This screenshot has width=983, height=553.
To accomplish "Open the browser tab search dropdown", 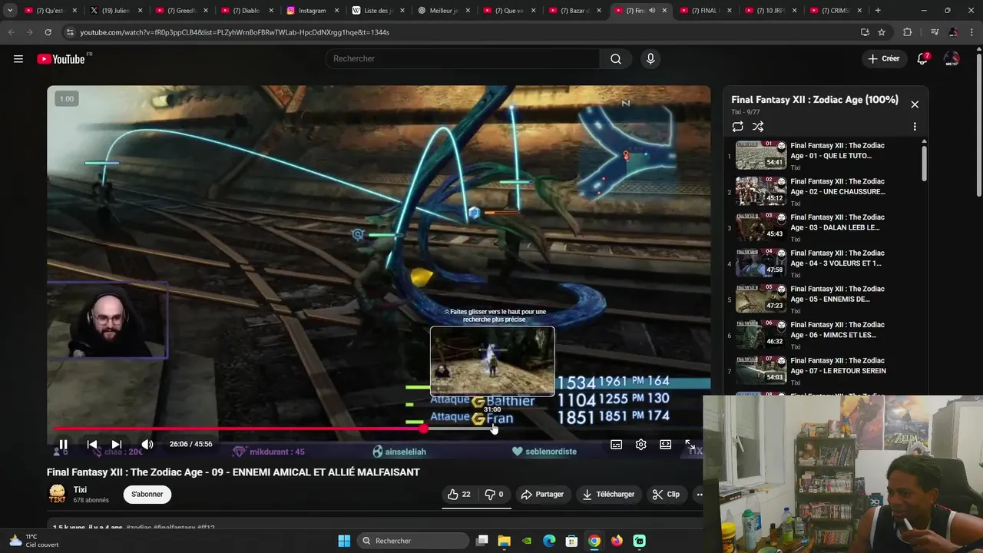I will click(10, 11).
